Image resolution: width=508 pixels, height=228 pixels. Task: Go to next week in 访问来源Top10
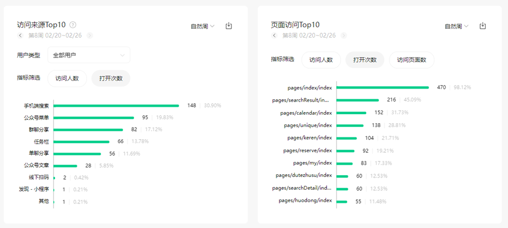point(90,36)
